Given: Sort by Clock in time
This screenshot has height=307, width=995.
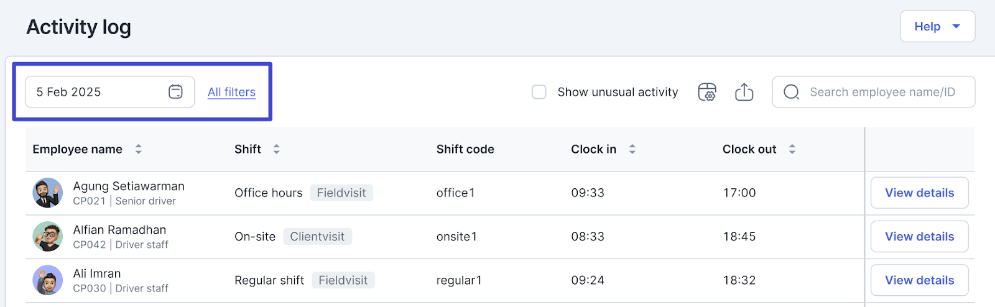Looking at the screenshot, I should [632, 149].
